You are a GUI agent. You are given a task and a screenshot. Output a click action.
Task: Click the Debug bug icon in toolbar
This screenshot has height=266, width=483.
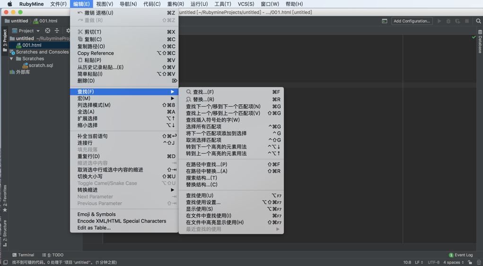[x=448, y=21]
